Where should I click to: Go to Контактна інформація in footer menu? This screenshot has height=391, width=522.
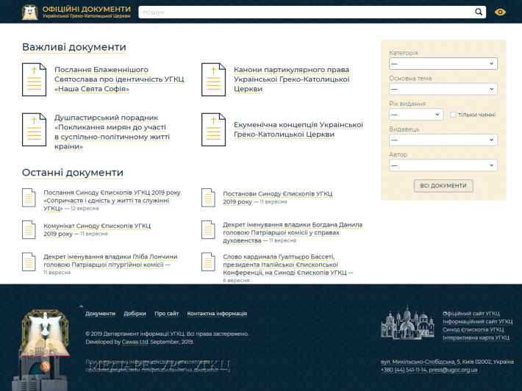coord(217,314)
